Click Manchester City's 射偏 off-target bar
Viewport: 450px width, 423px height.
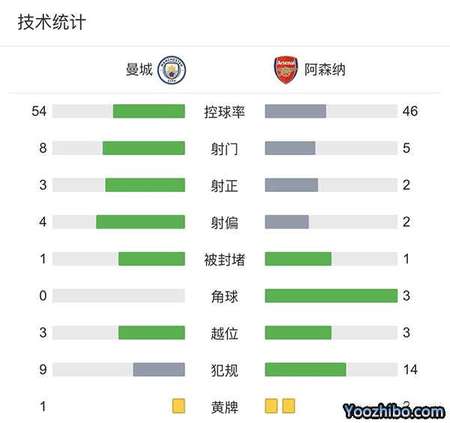[140, 222]
